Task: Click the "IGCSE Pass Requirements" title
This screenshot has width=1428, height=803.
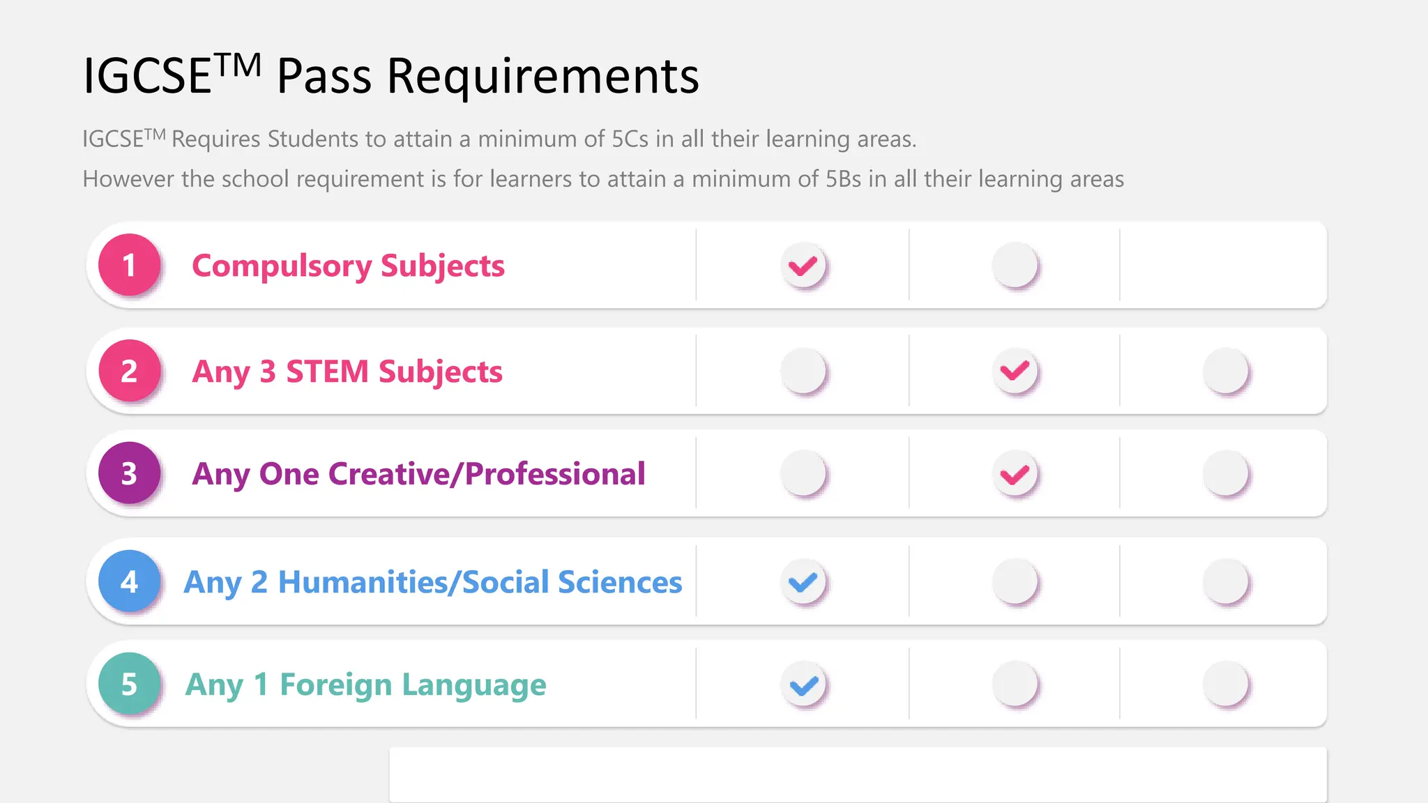Action: pos(390,75)
